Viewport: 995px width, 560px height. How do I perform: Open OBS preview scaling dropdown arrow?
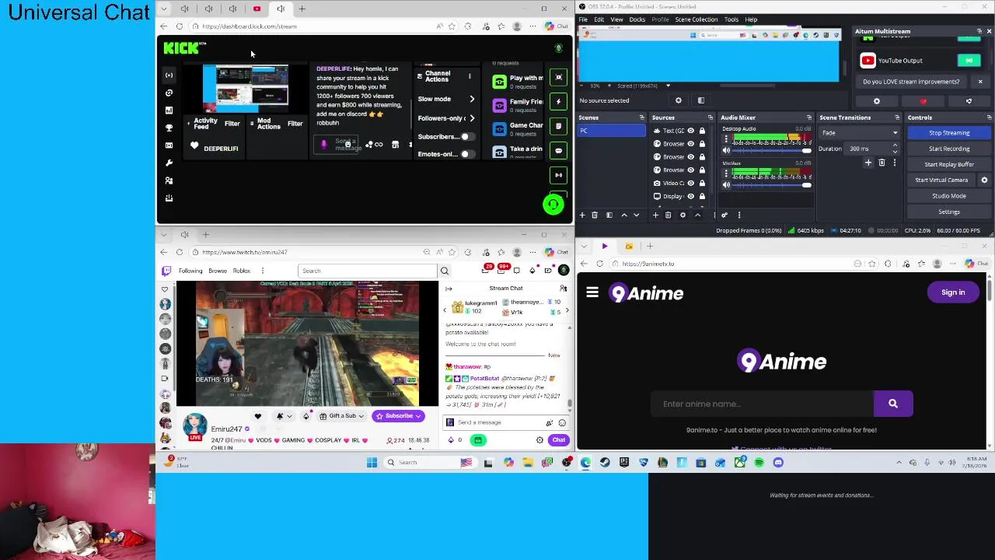click(x=668, y=86)
